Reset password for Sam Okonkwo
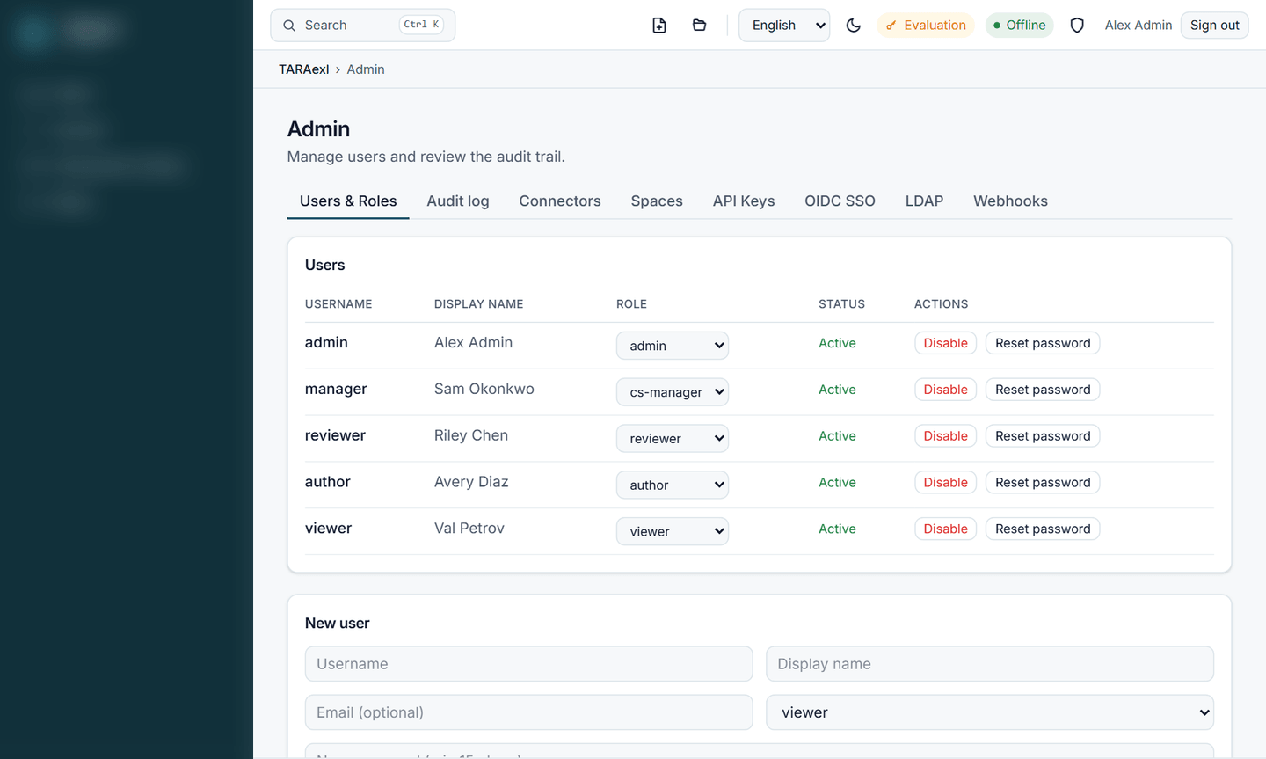 (1043, 390)
